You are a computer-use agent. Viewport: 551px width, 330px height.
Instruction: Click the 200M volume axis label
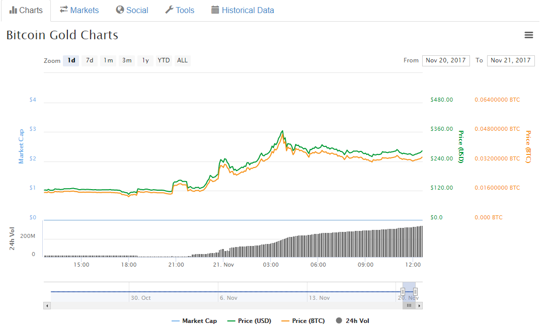pos(28,236)
